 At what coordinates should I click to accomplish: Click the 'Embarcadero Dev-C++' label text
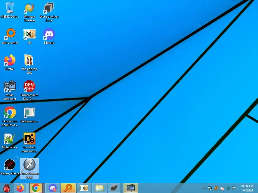coord(29,97)
